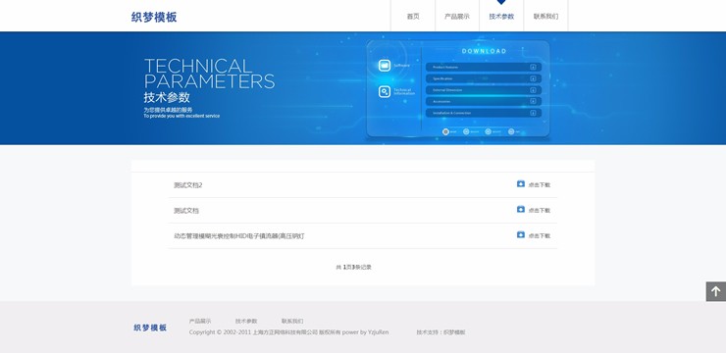Select the 技术参数 tab in the top navigation
The width and height of the screenshot is (726, 353).
tap(501, 17)
